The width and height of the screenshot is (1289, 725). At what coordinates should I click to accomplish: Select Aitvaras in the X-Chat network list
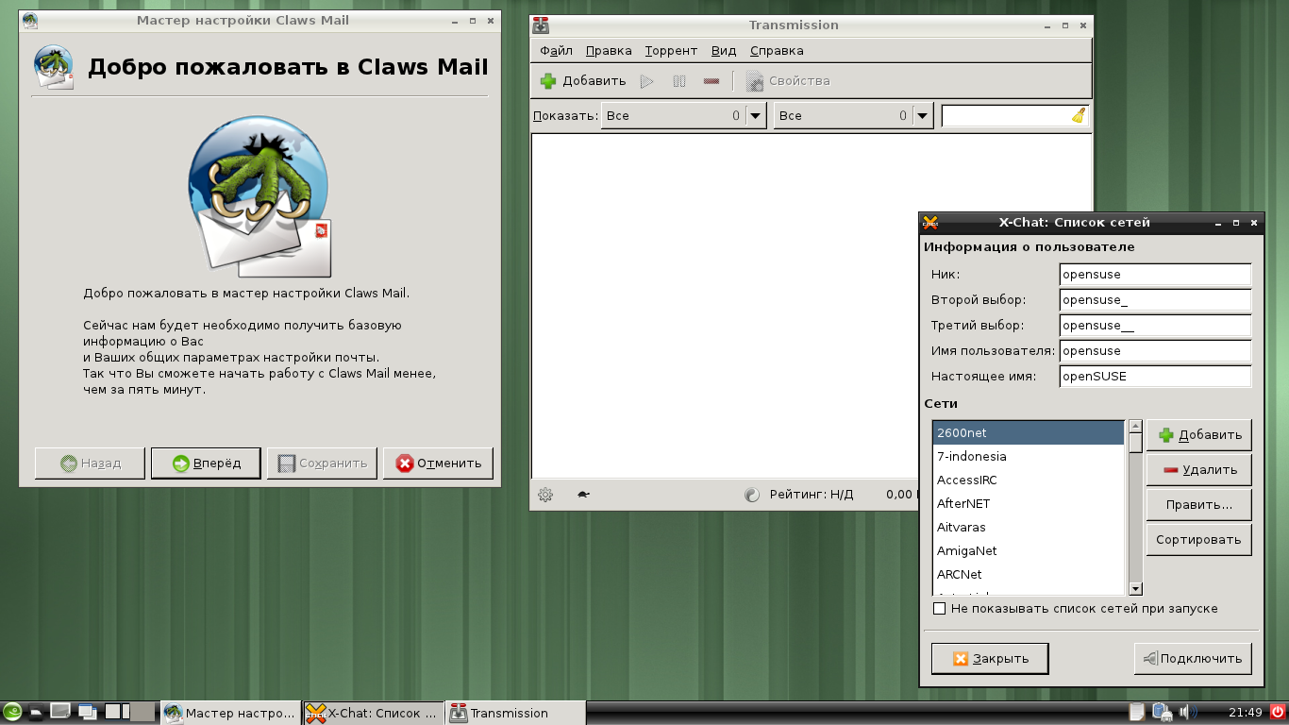(1029, 528)
